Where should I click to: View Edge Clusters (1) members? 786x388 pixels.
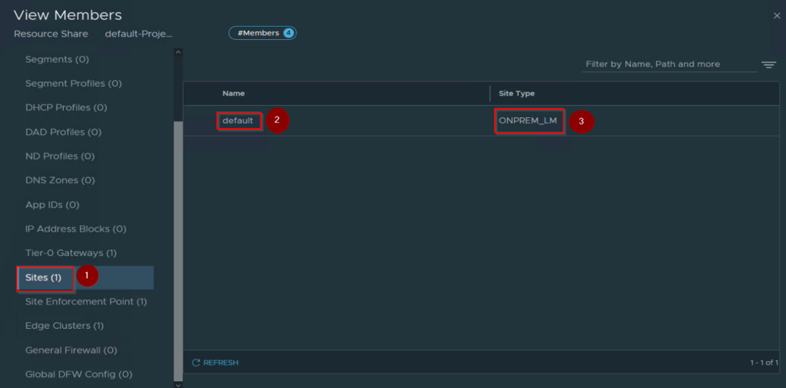click(x=65, y=326)
